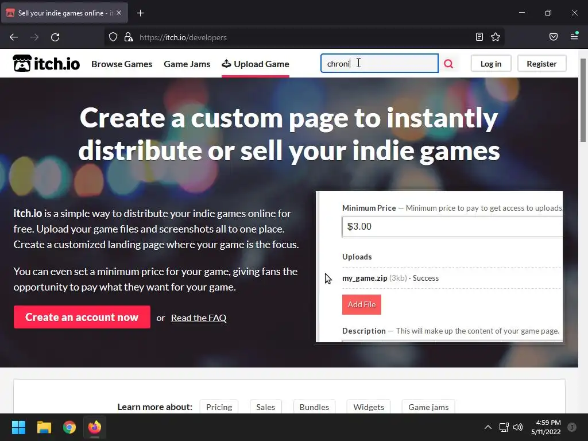This screenshot has width=588, height=441.
Task: Open File Explorer from the taskbar
Action: [44, 427]
